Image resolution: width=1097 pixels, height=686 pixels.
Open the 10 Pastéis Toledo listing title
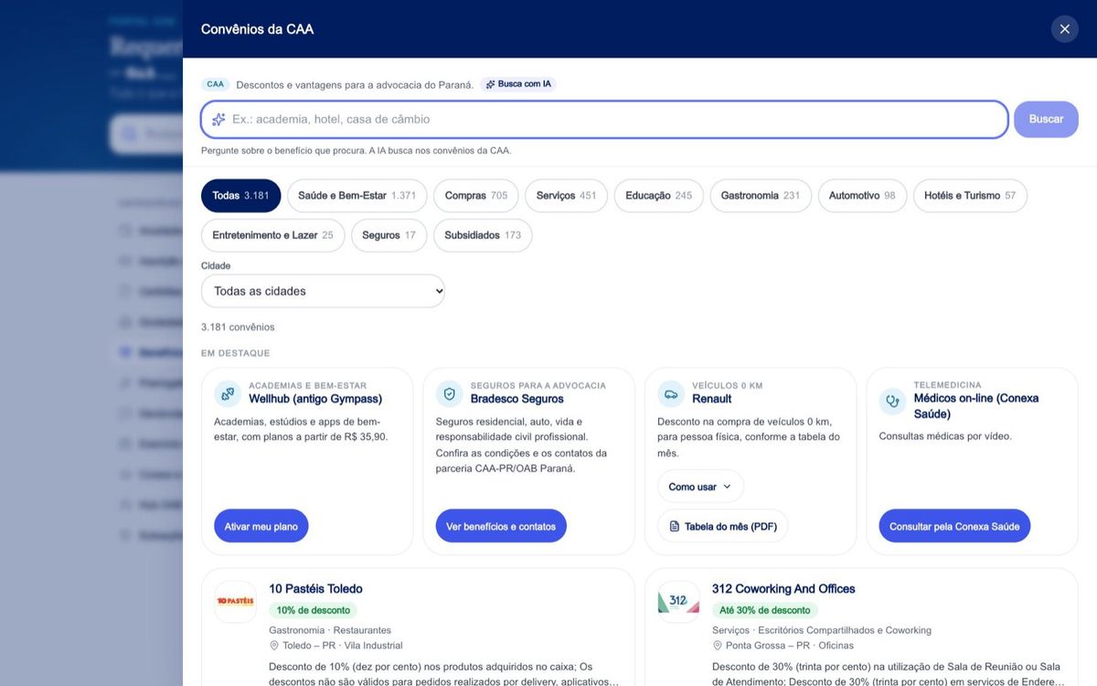315,589
